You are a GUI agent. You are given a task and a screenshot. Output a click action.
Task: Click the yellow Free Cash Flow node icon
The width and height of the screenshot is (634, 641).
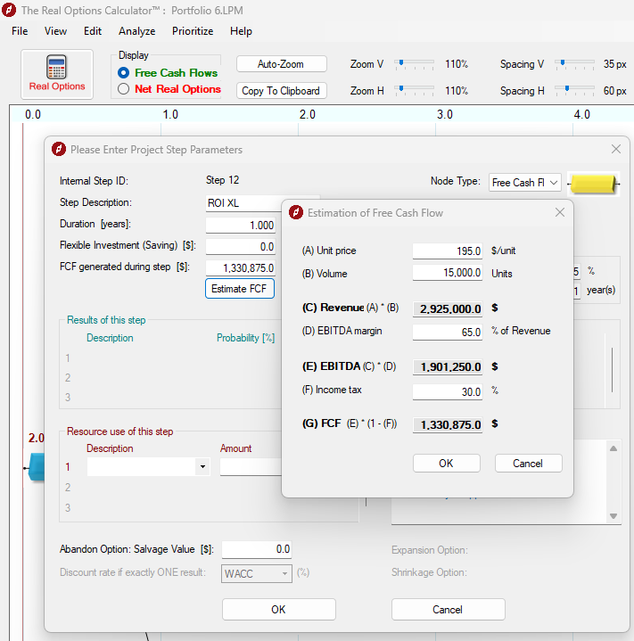click(x=593, y=183)
